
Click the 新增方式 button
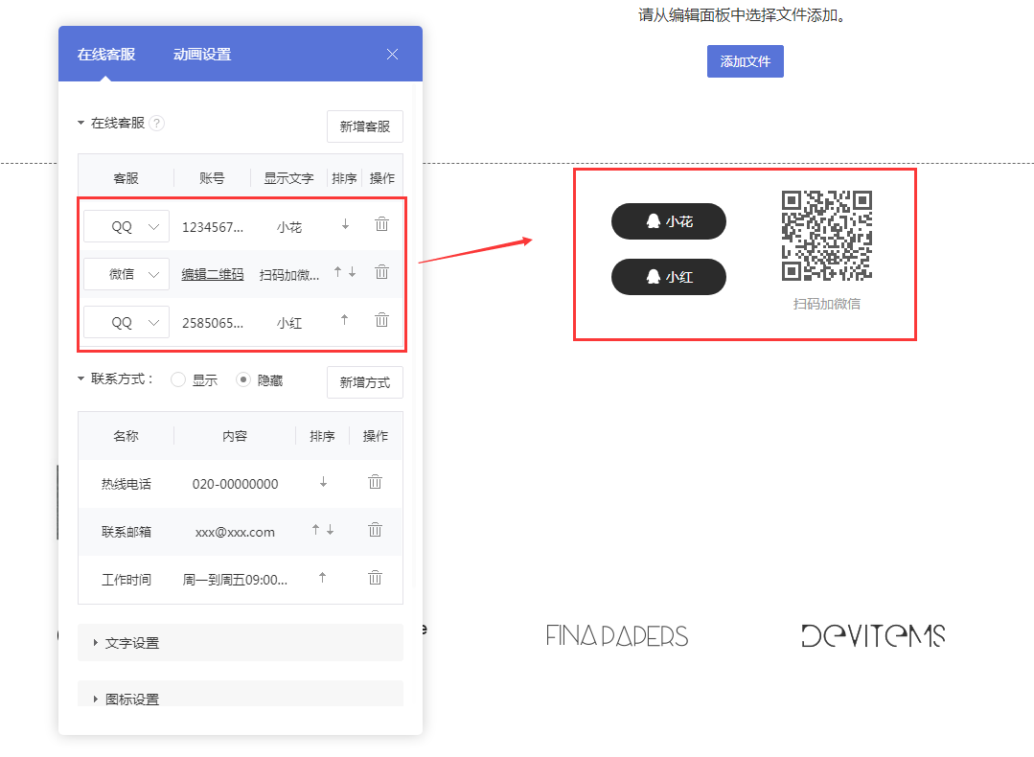[x=365, y=382]
